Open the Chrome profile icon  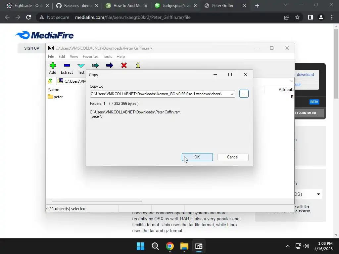tap(321, 17)
